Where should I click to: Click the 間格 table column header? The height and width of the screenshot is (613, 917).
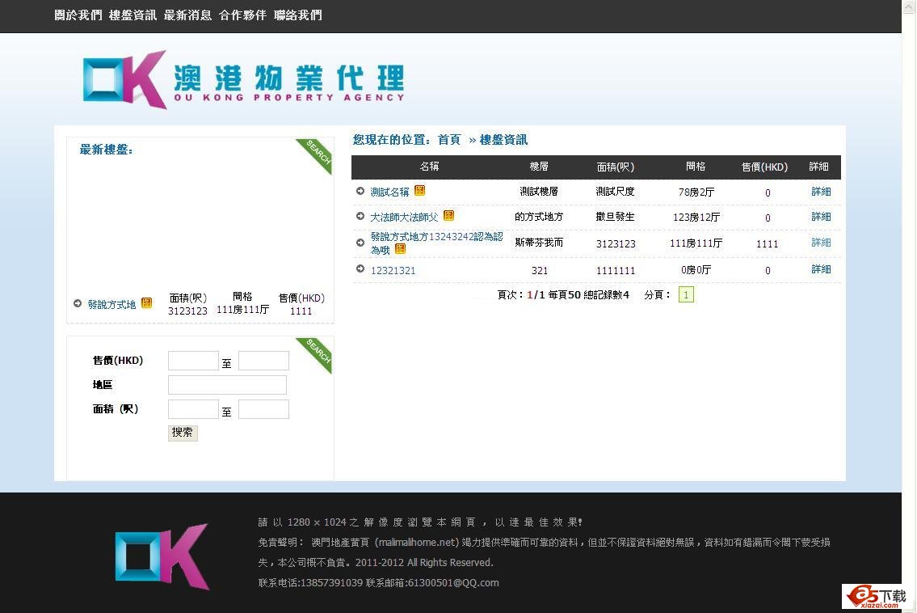[x=696, y=167]
